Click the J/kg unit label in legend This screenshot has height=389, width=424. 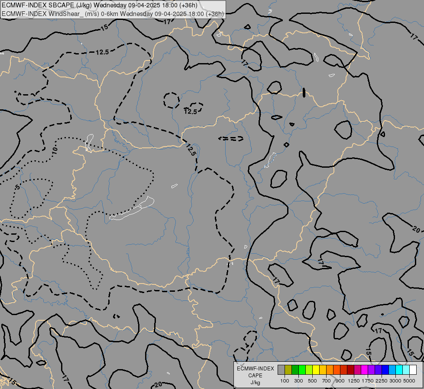pyautogui.click(x=255, y=383)
